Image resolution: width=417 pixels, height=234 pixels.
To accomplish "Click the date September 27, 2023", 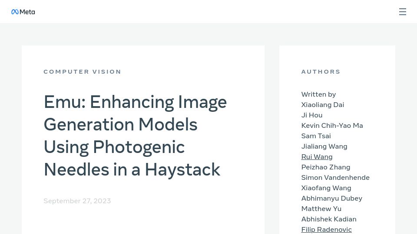I will click(x=77, y=201).
